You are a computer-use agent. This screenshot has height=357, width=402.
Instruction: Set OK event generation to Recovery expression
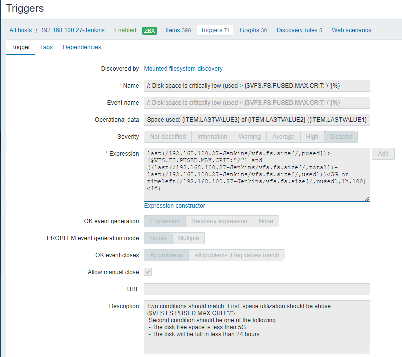tap(219, 221)
